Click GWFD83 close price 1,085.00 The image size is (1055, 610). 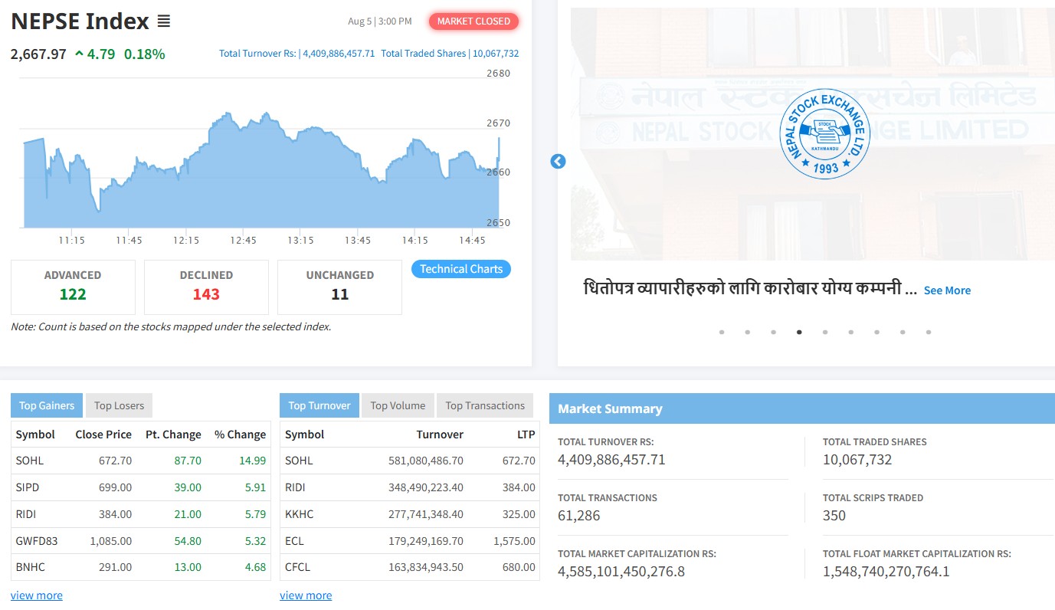point(111,541)
